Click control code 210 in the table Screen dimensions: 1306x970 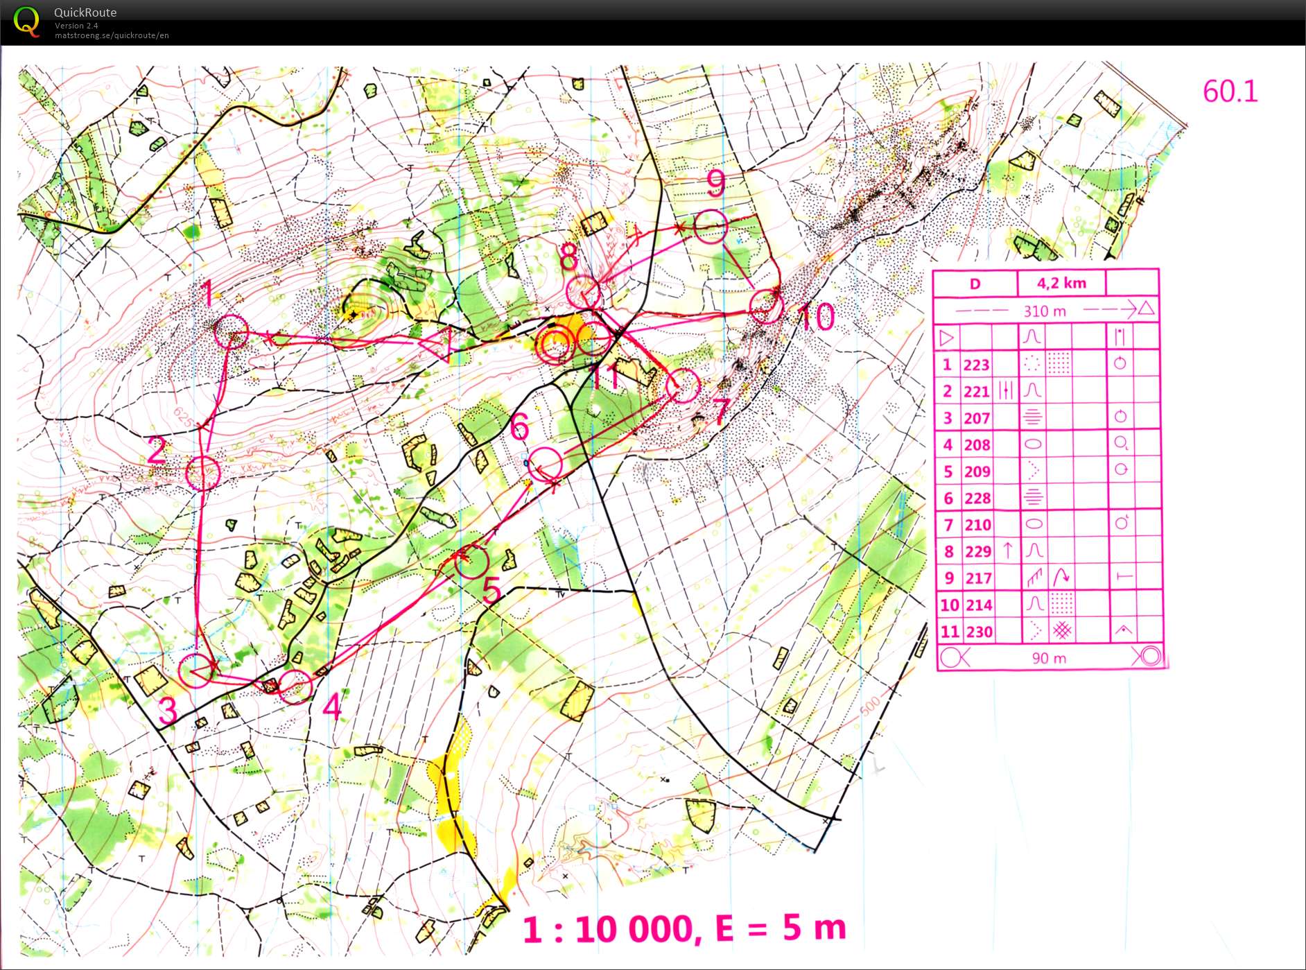(x=977, y=525)
